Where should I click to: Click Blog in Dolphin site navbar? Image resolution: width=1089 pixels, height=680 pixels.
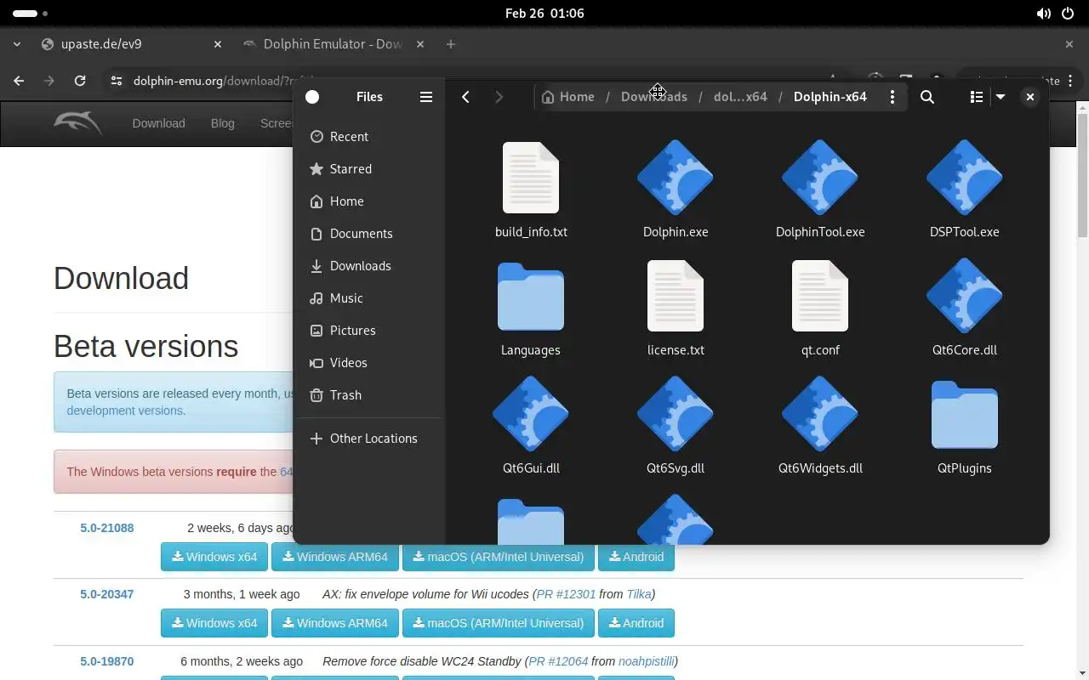(222, 123)
